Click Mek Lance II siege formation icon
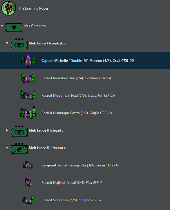170x210 pixels. coord(19,131)
